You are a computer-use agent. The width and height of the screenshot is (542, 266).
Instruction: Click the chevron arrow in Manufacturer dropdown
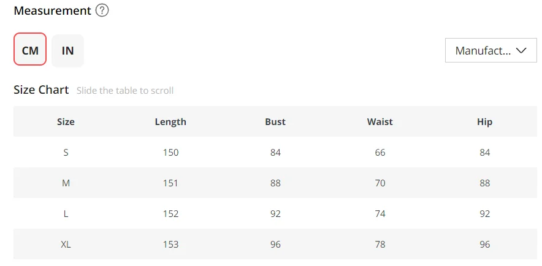[x=522, y=50]
